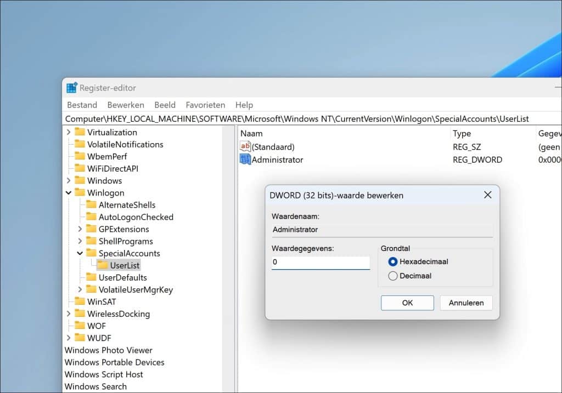Image resolution: width=562 pixels, height=393 pixels.
Task: Click the WUDF folder icon
Action: pyautogui.click(x=80, y=338)
